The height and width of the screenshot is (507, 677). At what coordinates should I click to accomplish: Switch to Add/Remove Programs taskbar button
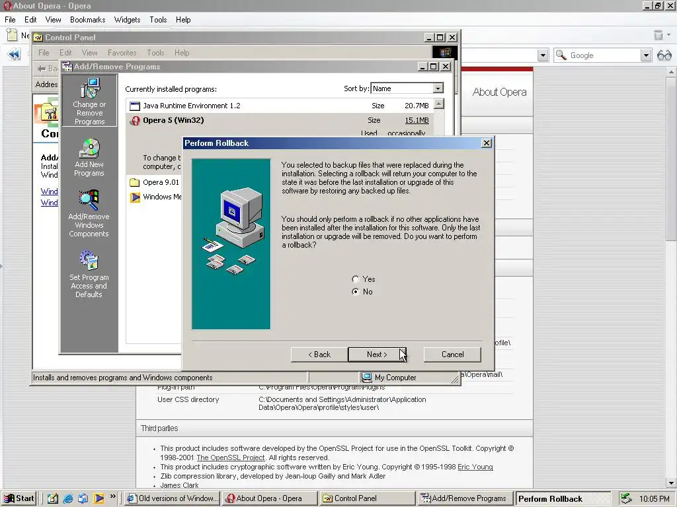coord(465,498)
